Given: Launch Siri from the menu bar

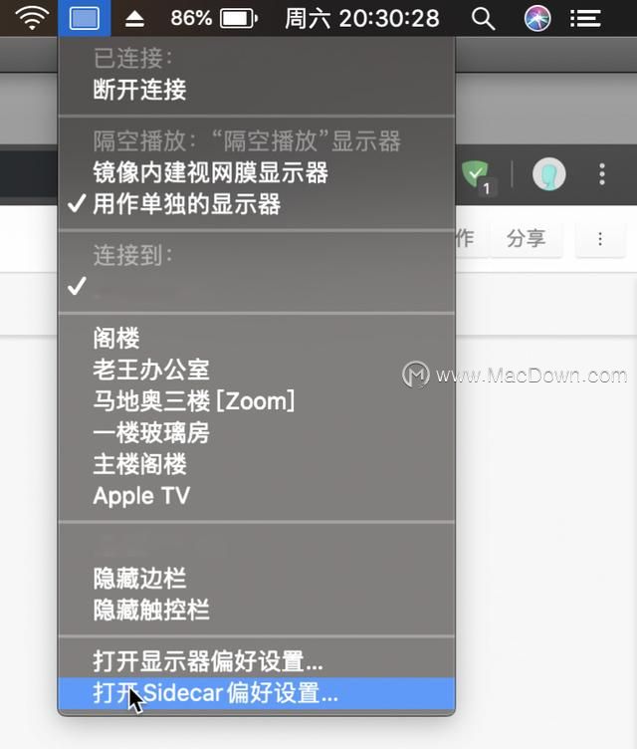Looking at the screenshot, I should (537, 19).
